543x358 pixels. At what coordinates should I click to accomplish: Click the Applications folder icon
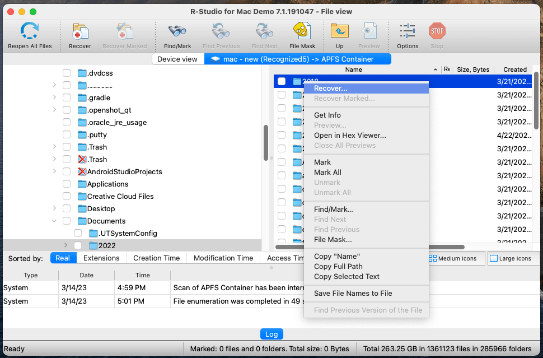(x=82, y=184)
